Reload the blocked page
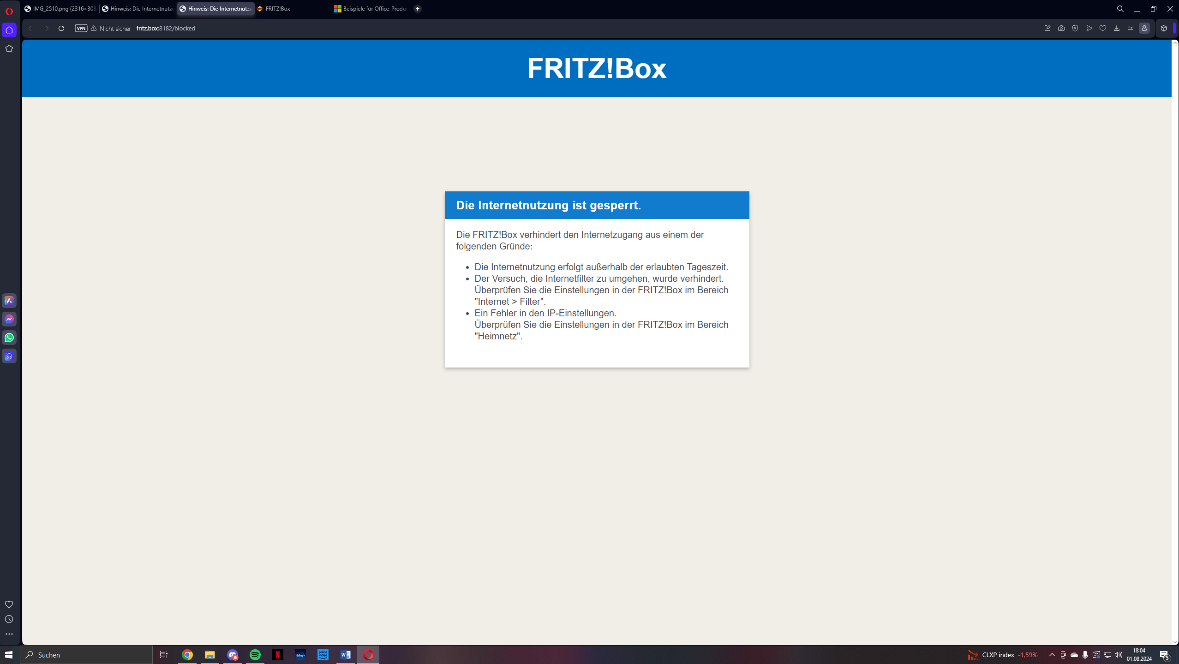Image resolution: width=1179 pixels, height=664 pixels. [x=61, y=28]
